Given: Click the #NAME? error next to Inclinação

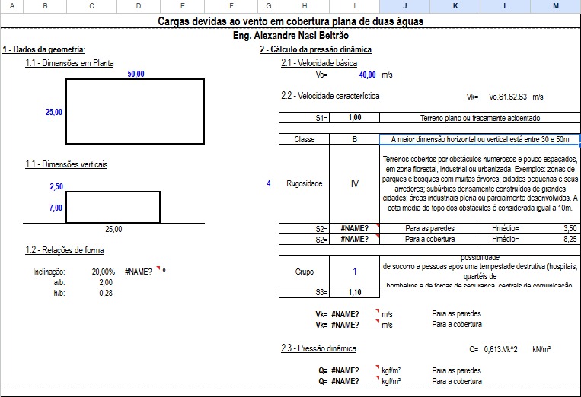Looking at the screenshot, I should (139, 272).
